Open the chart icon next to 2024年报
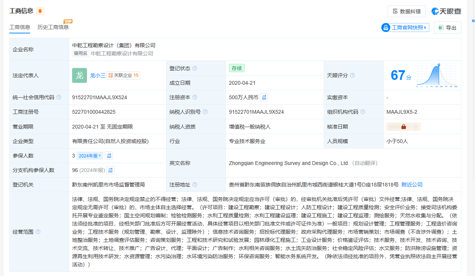Viewport: 475px width, 276px height. click(109, 156)
